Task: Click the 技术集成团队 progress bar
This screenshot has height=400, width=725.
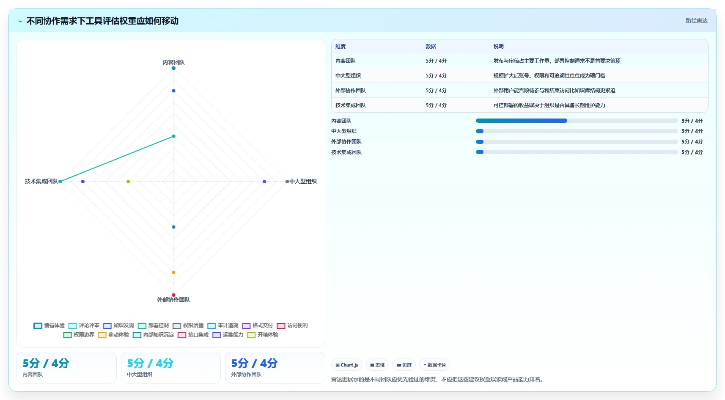Action: pos(577,152)
